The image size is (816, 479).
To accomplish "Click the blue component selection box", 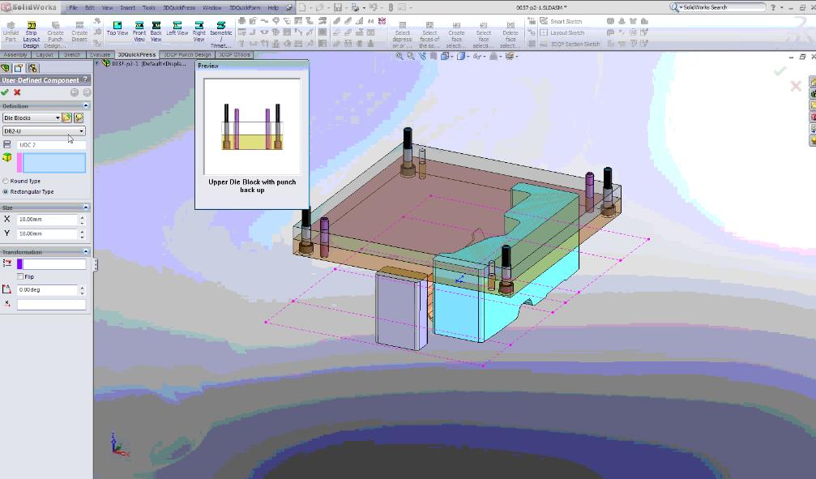I will tap(54, 163).
